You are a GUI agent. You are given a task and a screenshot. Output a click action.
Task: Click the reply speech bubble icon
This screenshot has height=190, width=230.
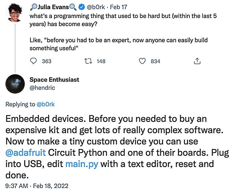point(33,61)
